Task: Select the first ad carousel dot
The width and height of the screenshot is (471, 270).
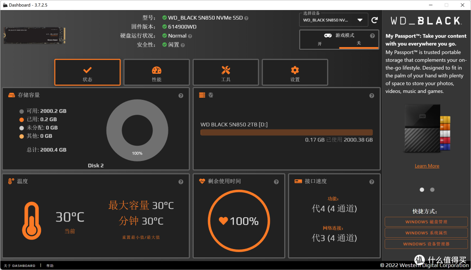Action: pyautogui.click(x=422, y=189)
